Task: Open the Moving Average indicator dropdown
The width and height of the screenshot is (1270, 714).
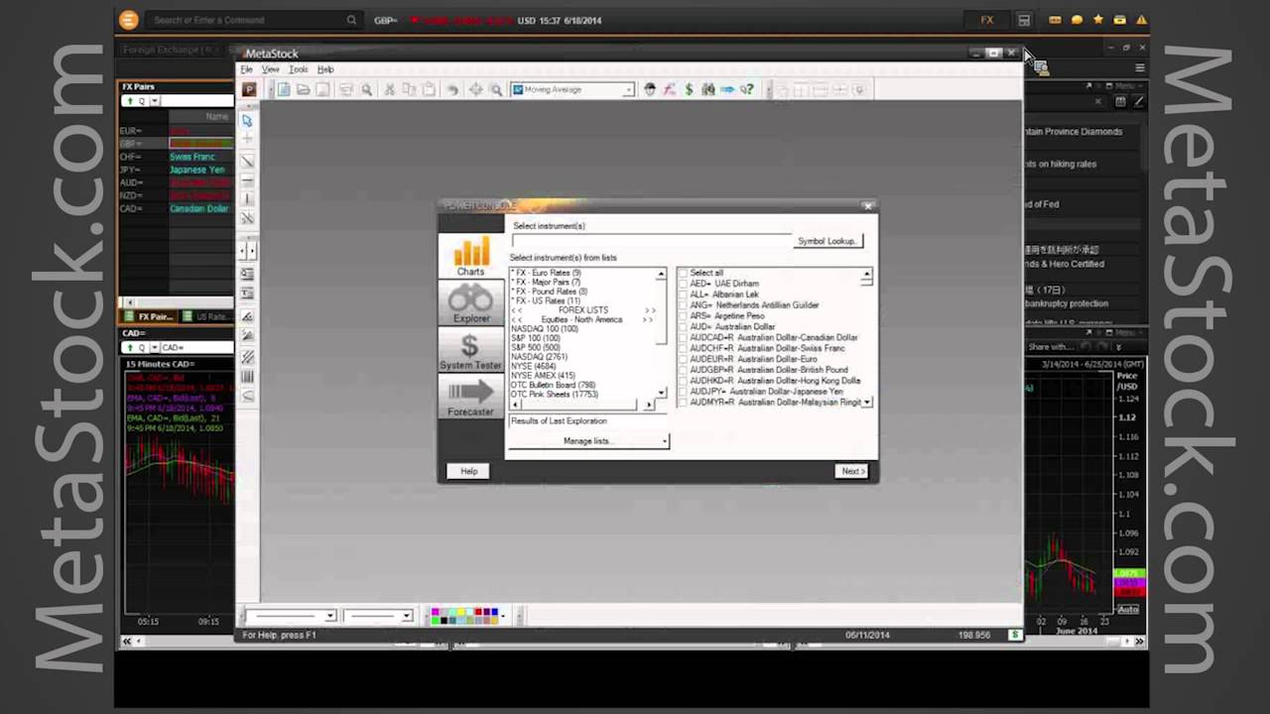Action: [x=628, y=89]
